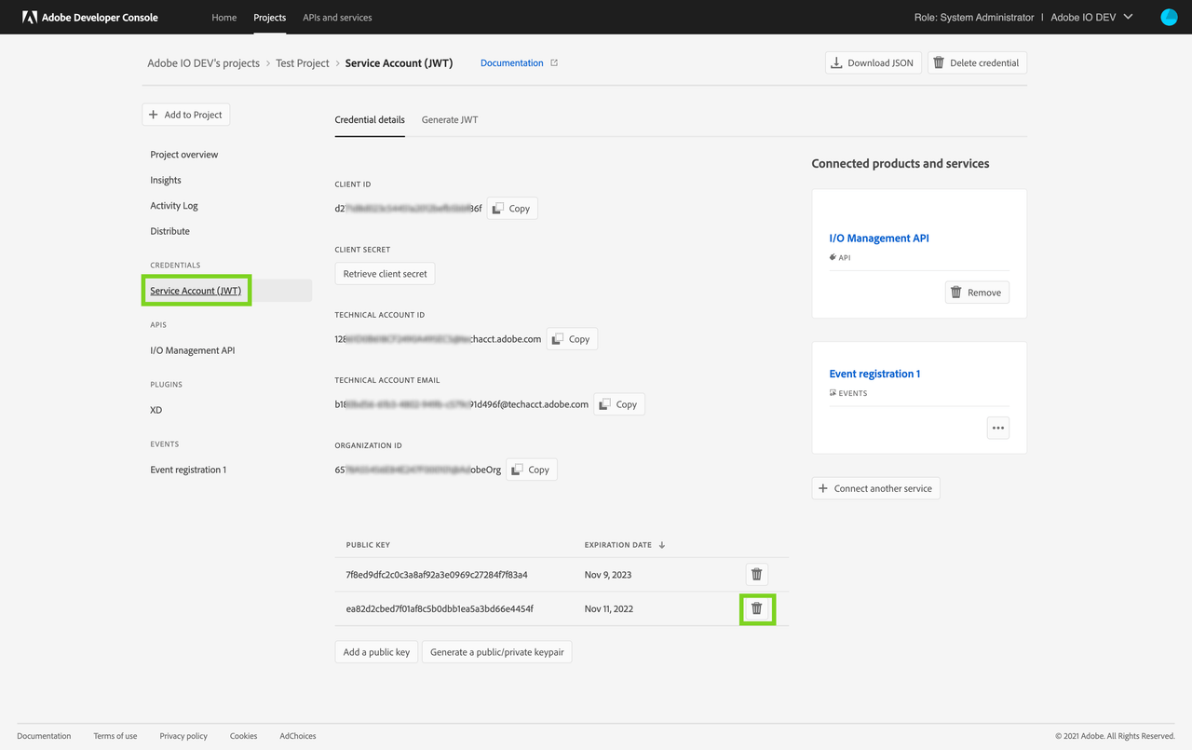Click the Role: System Administrator text

point(975,17)
